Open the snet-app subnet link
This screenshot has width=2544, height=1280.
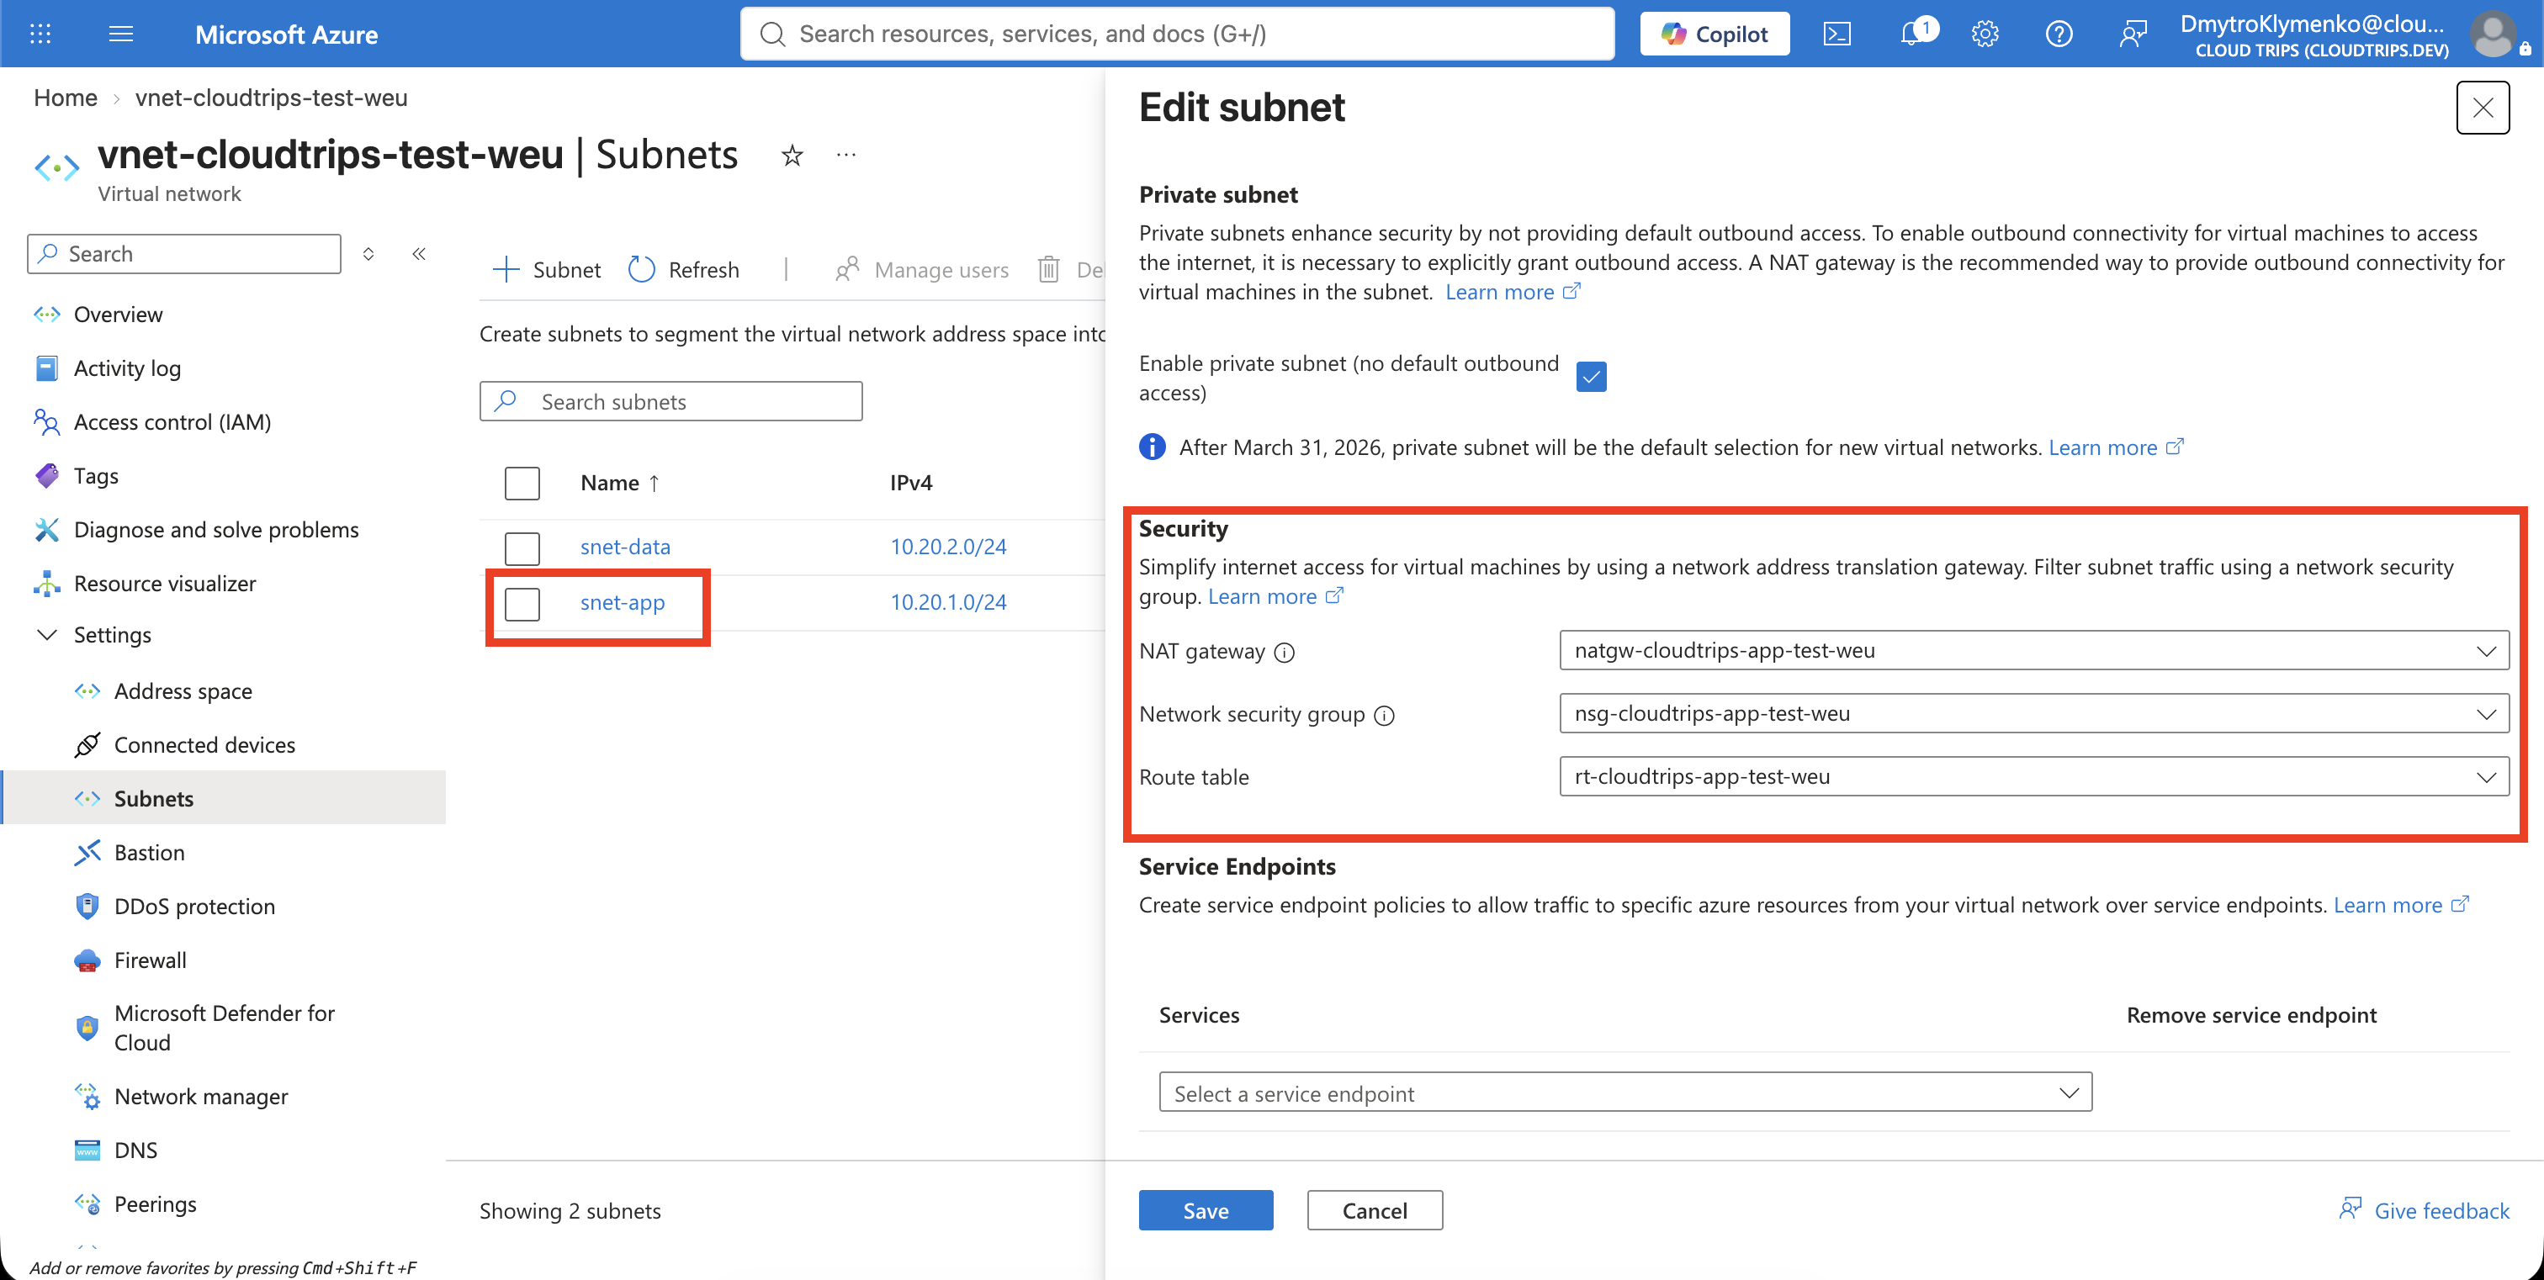(x=623, y=602)
